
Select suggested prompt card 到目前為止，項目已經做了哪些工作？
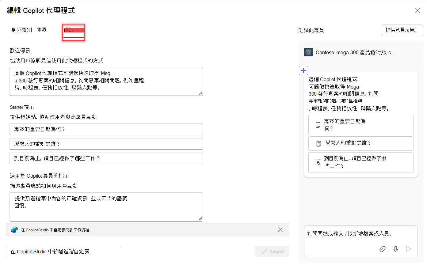pos(361,162)
